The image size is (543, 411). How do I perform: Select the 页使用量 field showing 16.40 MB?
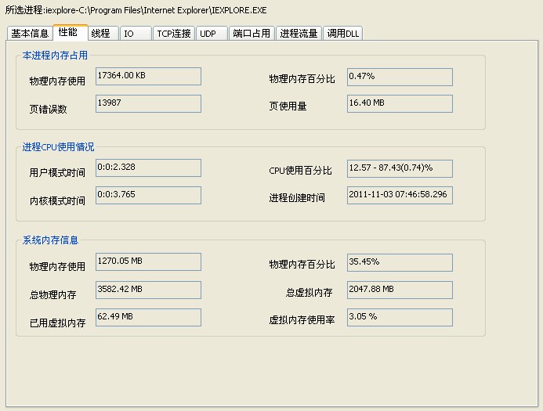click(x=400, y=103)
